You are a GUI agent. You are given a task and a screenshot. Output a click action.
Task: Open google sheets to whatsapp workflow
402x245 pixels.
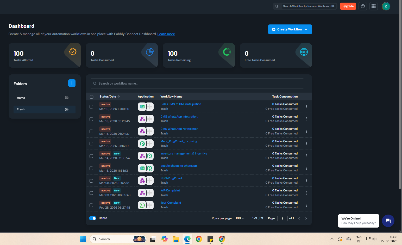point(179,166)
